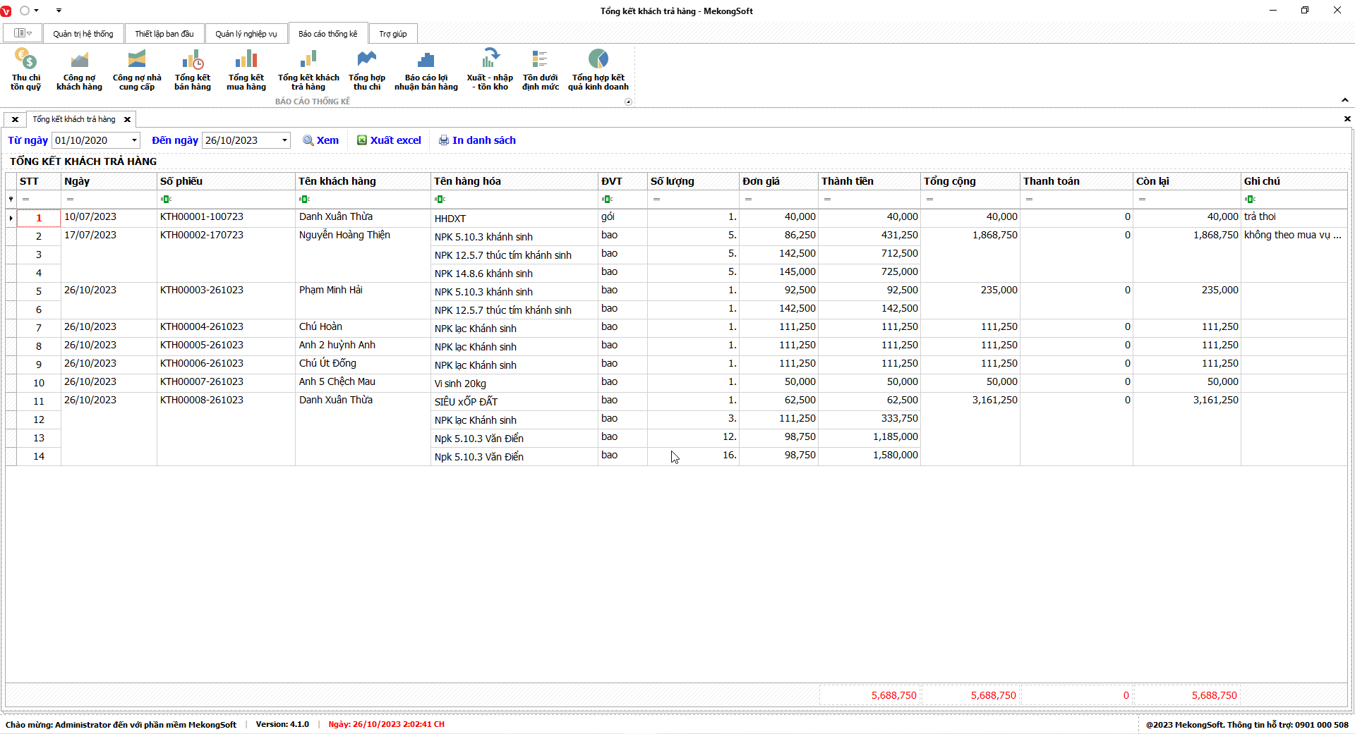The image size is (1355, 734).
Task: Collapse the ribbon with the arrow
Action: [x=1345, y=100]
